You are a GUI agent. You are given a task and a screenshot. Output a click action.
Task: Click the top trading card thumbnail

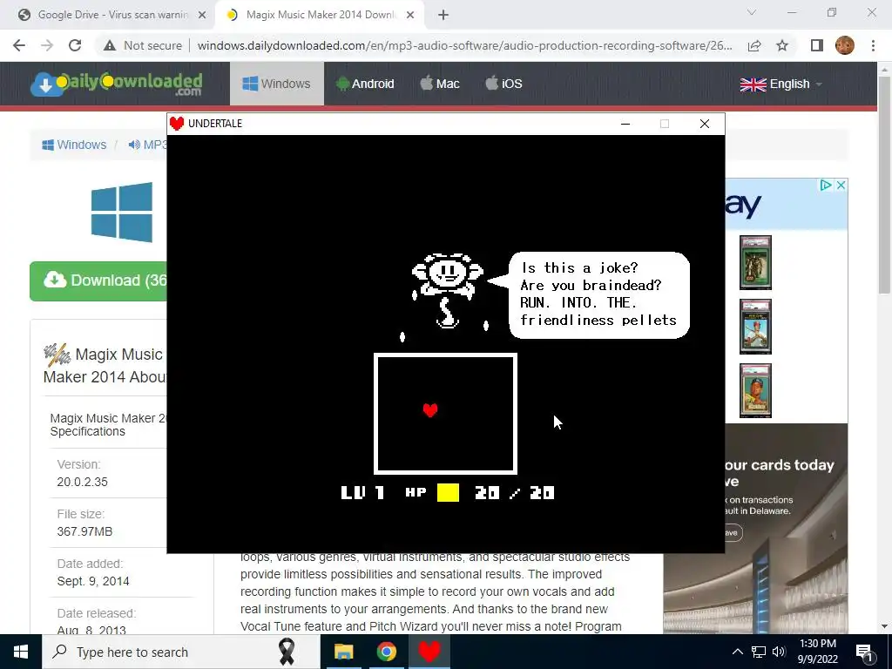[755, 263]
